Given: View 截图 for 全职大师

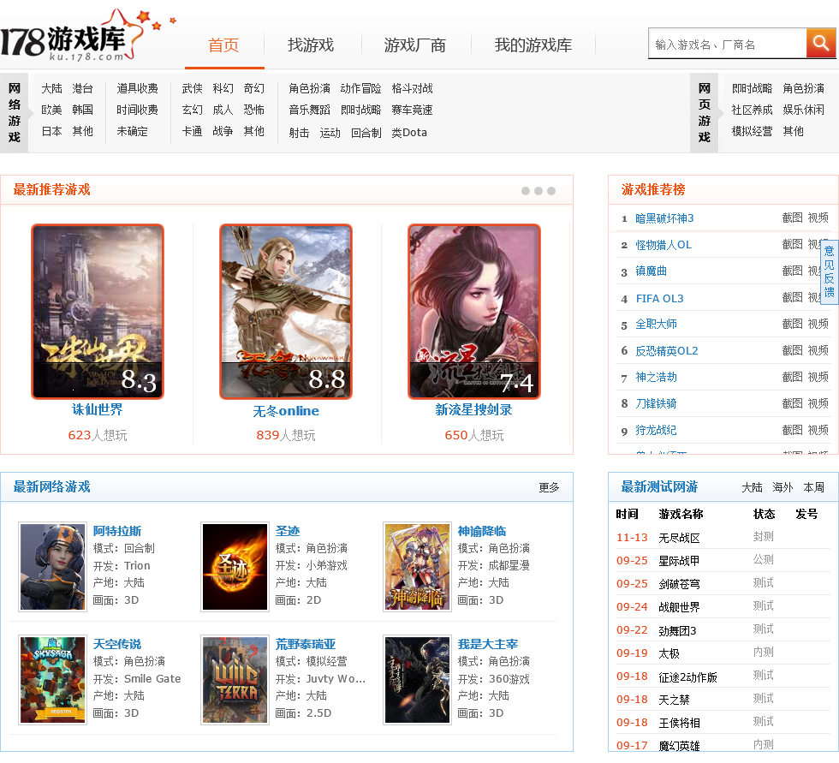Looking at the screenshot, I should 793,324.
